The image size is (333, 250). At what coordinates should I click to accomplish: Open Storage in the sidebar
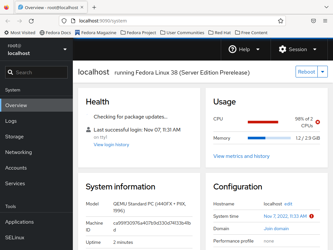(x=36, y=136)
